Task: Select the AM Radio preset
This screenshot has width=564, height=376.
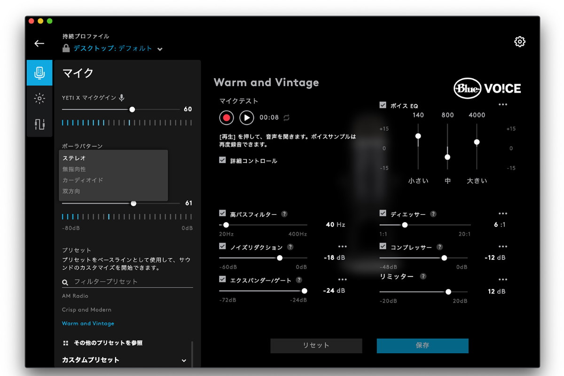Action: click(75, 296)
